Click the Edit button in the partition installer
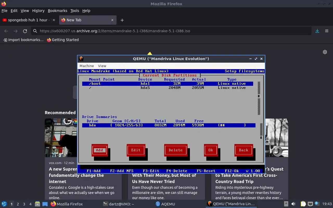The image size is (333, 208). tap(136, 150)
